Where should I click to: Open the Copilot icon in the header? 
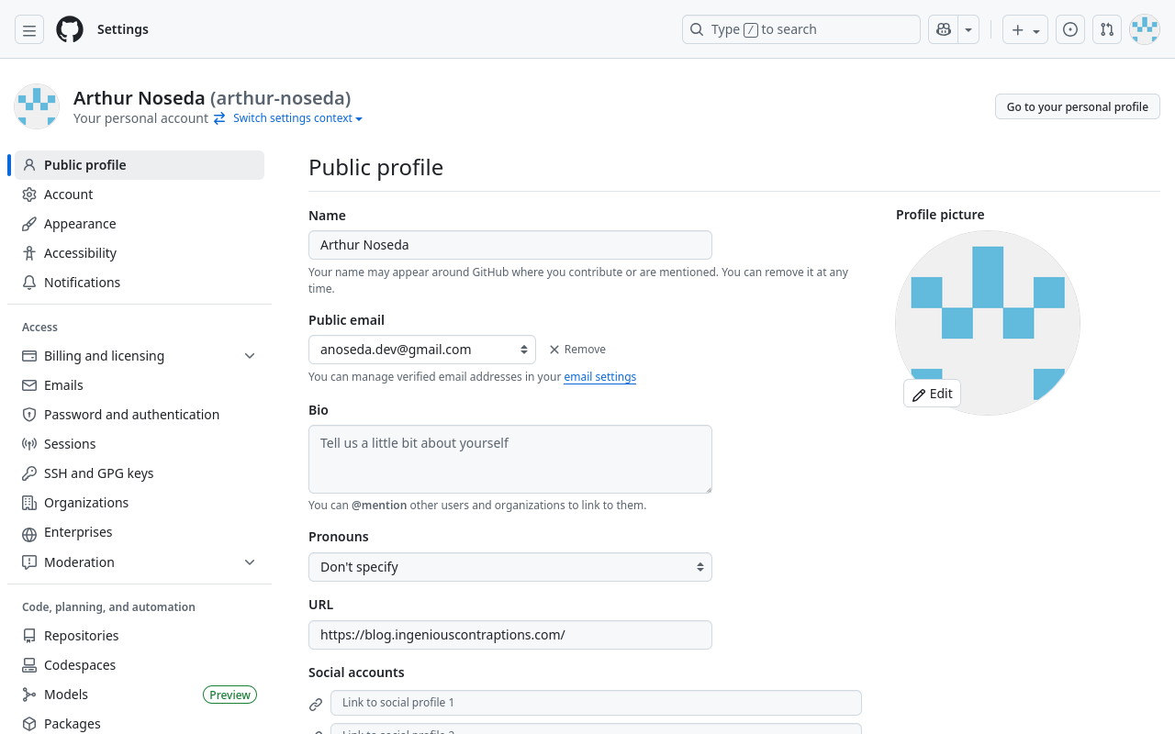tap(943, 28)
